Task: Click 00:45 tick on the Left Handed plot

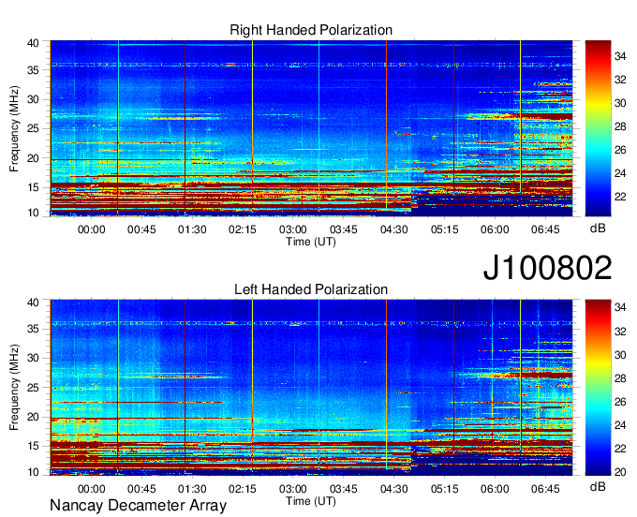Action: coord(141,489)
